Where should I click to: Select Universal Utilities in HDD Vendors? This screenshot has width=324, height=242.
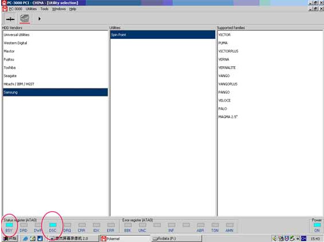click(55, 35)
